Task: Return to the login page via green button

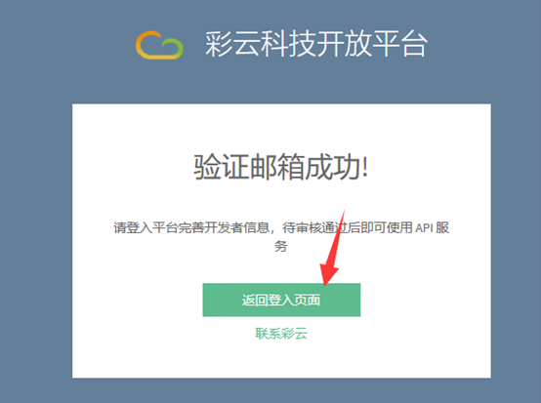Action: (281, 300)
